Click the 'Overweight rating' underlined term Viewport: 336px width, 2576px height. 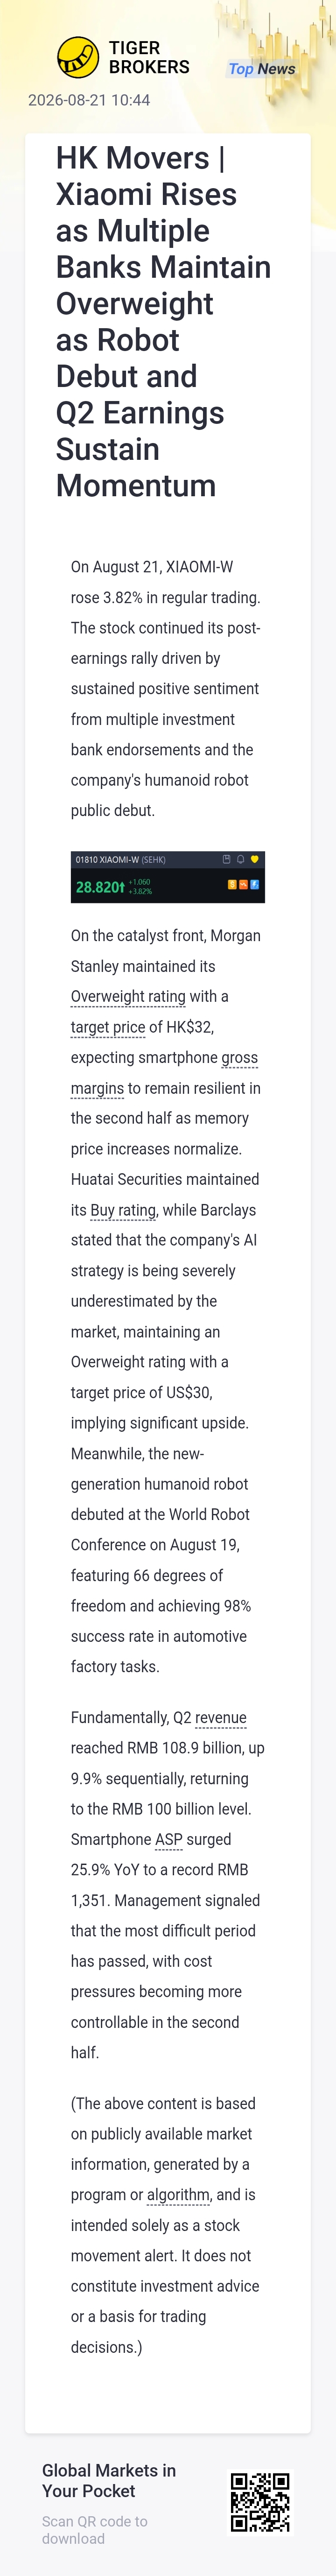[x=128, y=996]
